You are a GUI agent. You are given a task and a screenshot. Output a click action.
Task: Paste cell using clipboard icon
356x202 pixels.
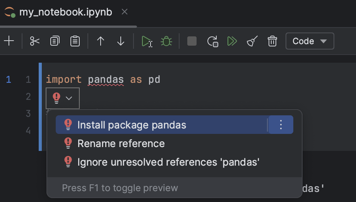click(75, 41)
